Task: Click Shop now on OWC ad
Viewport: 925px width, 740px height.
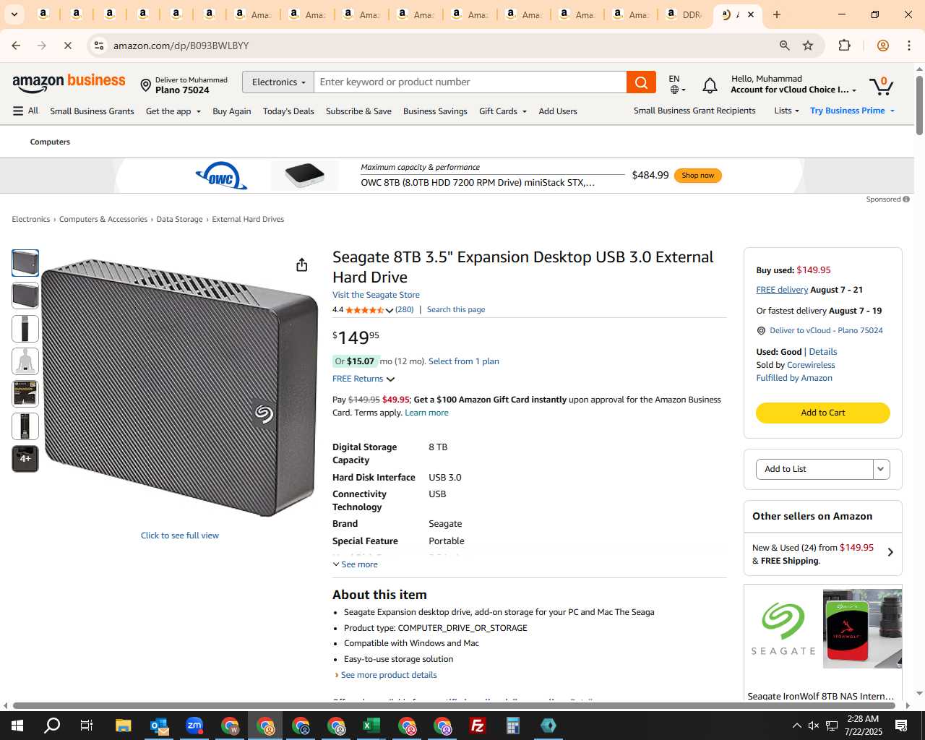Action: click(x=697, y=176)
